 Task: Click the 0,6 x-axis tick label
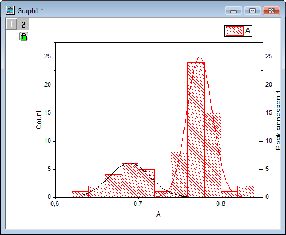54,204
